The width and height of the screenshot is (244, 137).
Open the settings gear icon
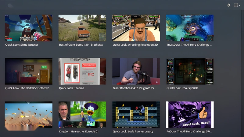click(x=228, y=5)
